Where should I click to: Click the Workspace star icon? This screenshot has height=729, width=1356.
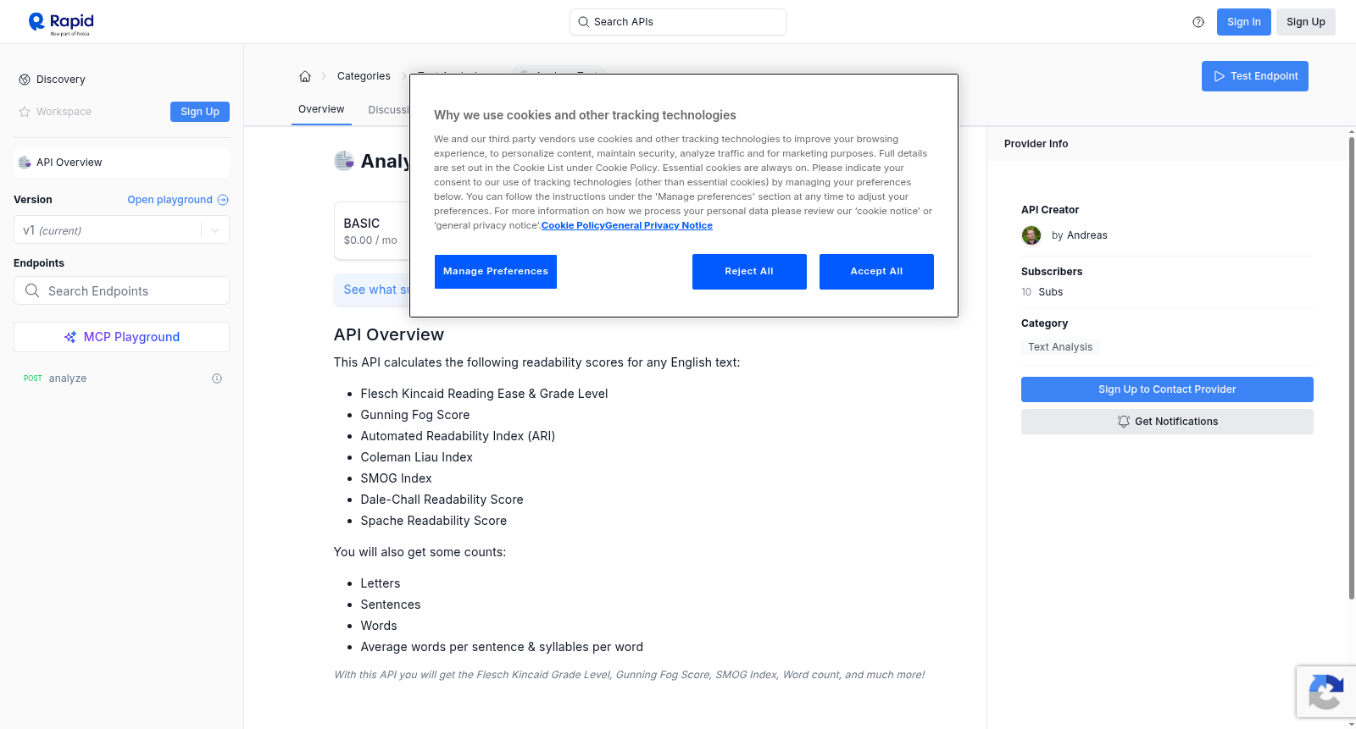point(25,112)
